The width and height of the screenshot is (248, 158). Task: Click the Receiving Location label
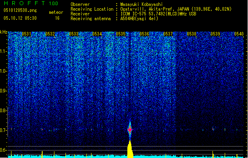click(x=92, y=9)
